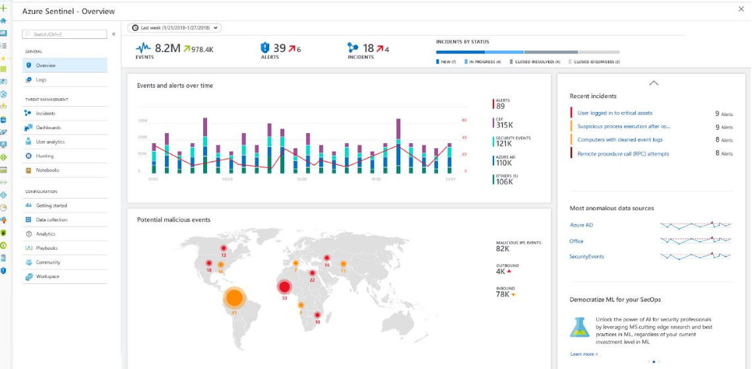
Task: Click the ML flask icon
Action: coord(579,327)
